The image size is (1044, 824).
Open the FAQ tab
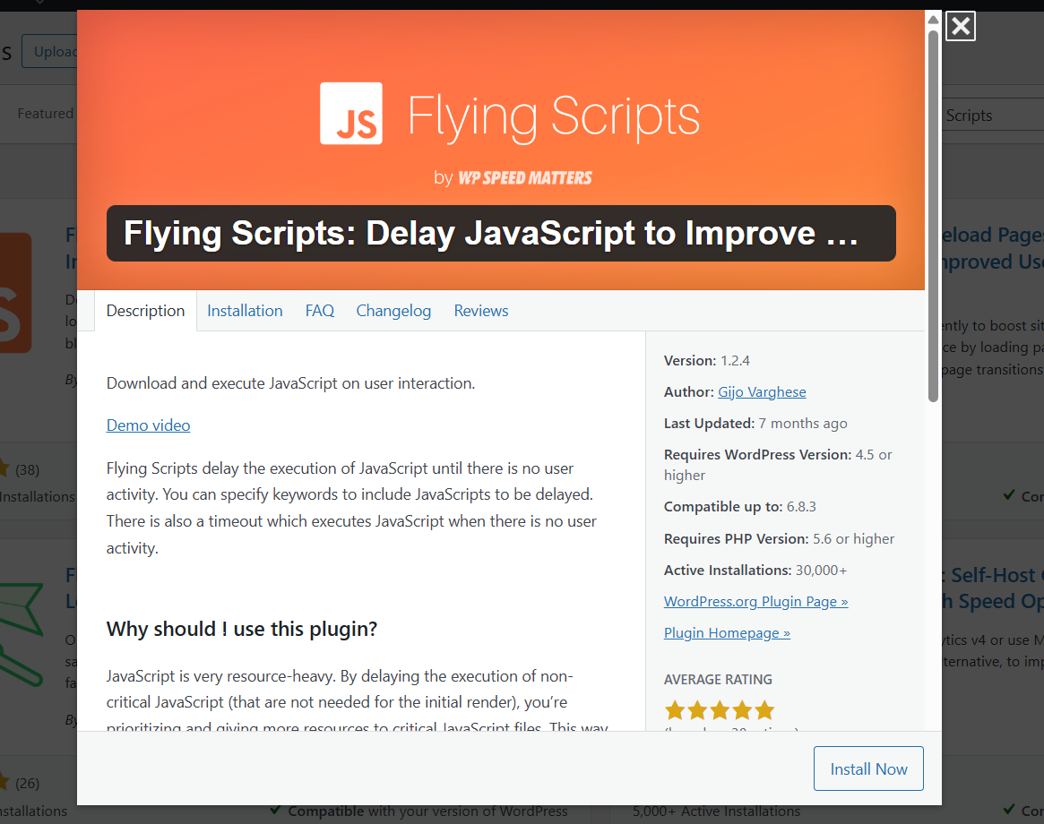click(x=319, y=311)
